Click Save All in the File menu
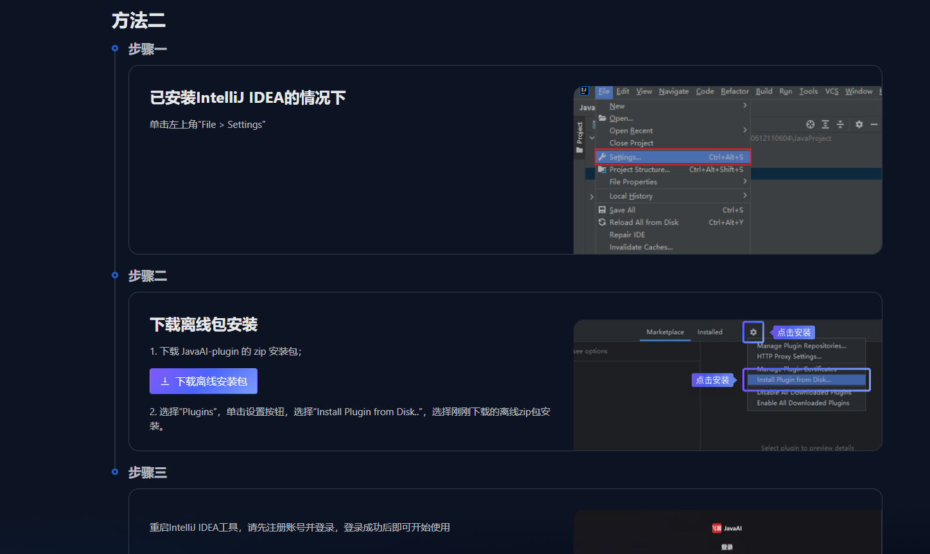The image size is (930, 554). click(x=672, y=210)
